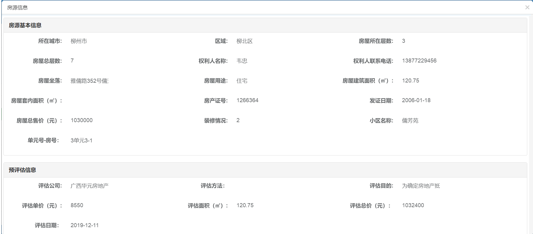
Task: Click the 评估方法 label
Action: [213, 186]
